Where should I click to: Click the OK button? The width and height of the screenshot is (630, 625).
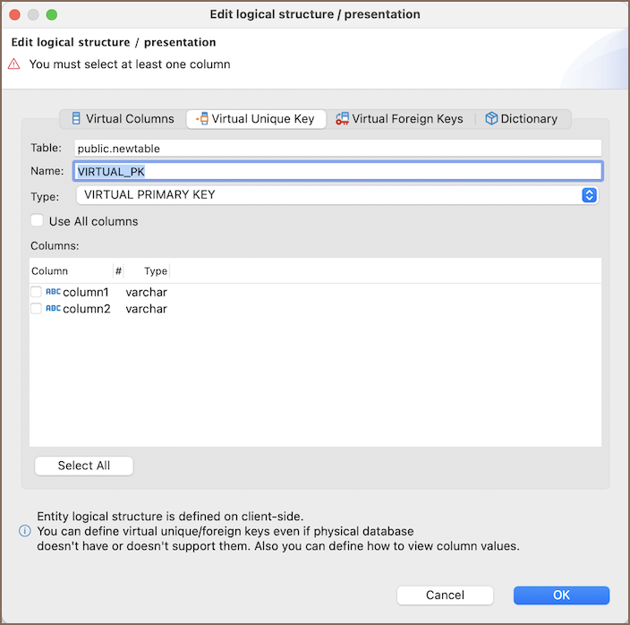(x=561, y=595)
